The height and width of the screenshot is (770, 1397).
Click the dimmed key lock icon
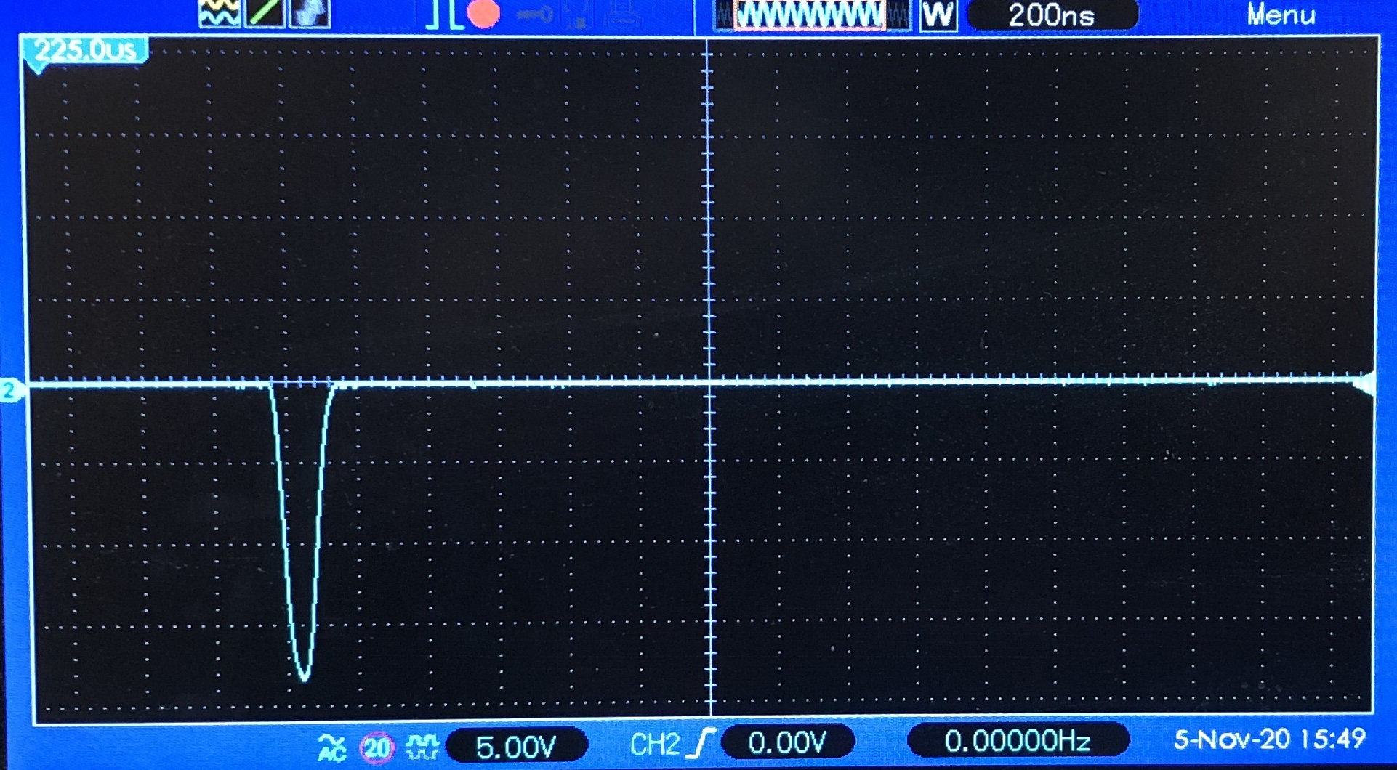[534, 13]
